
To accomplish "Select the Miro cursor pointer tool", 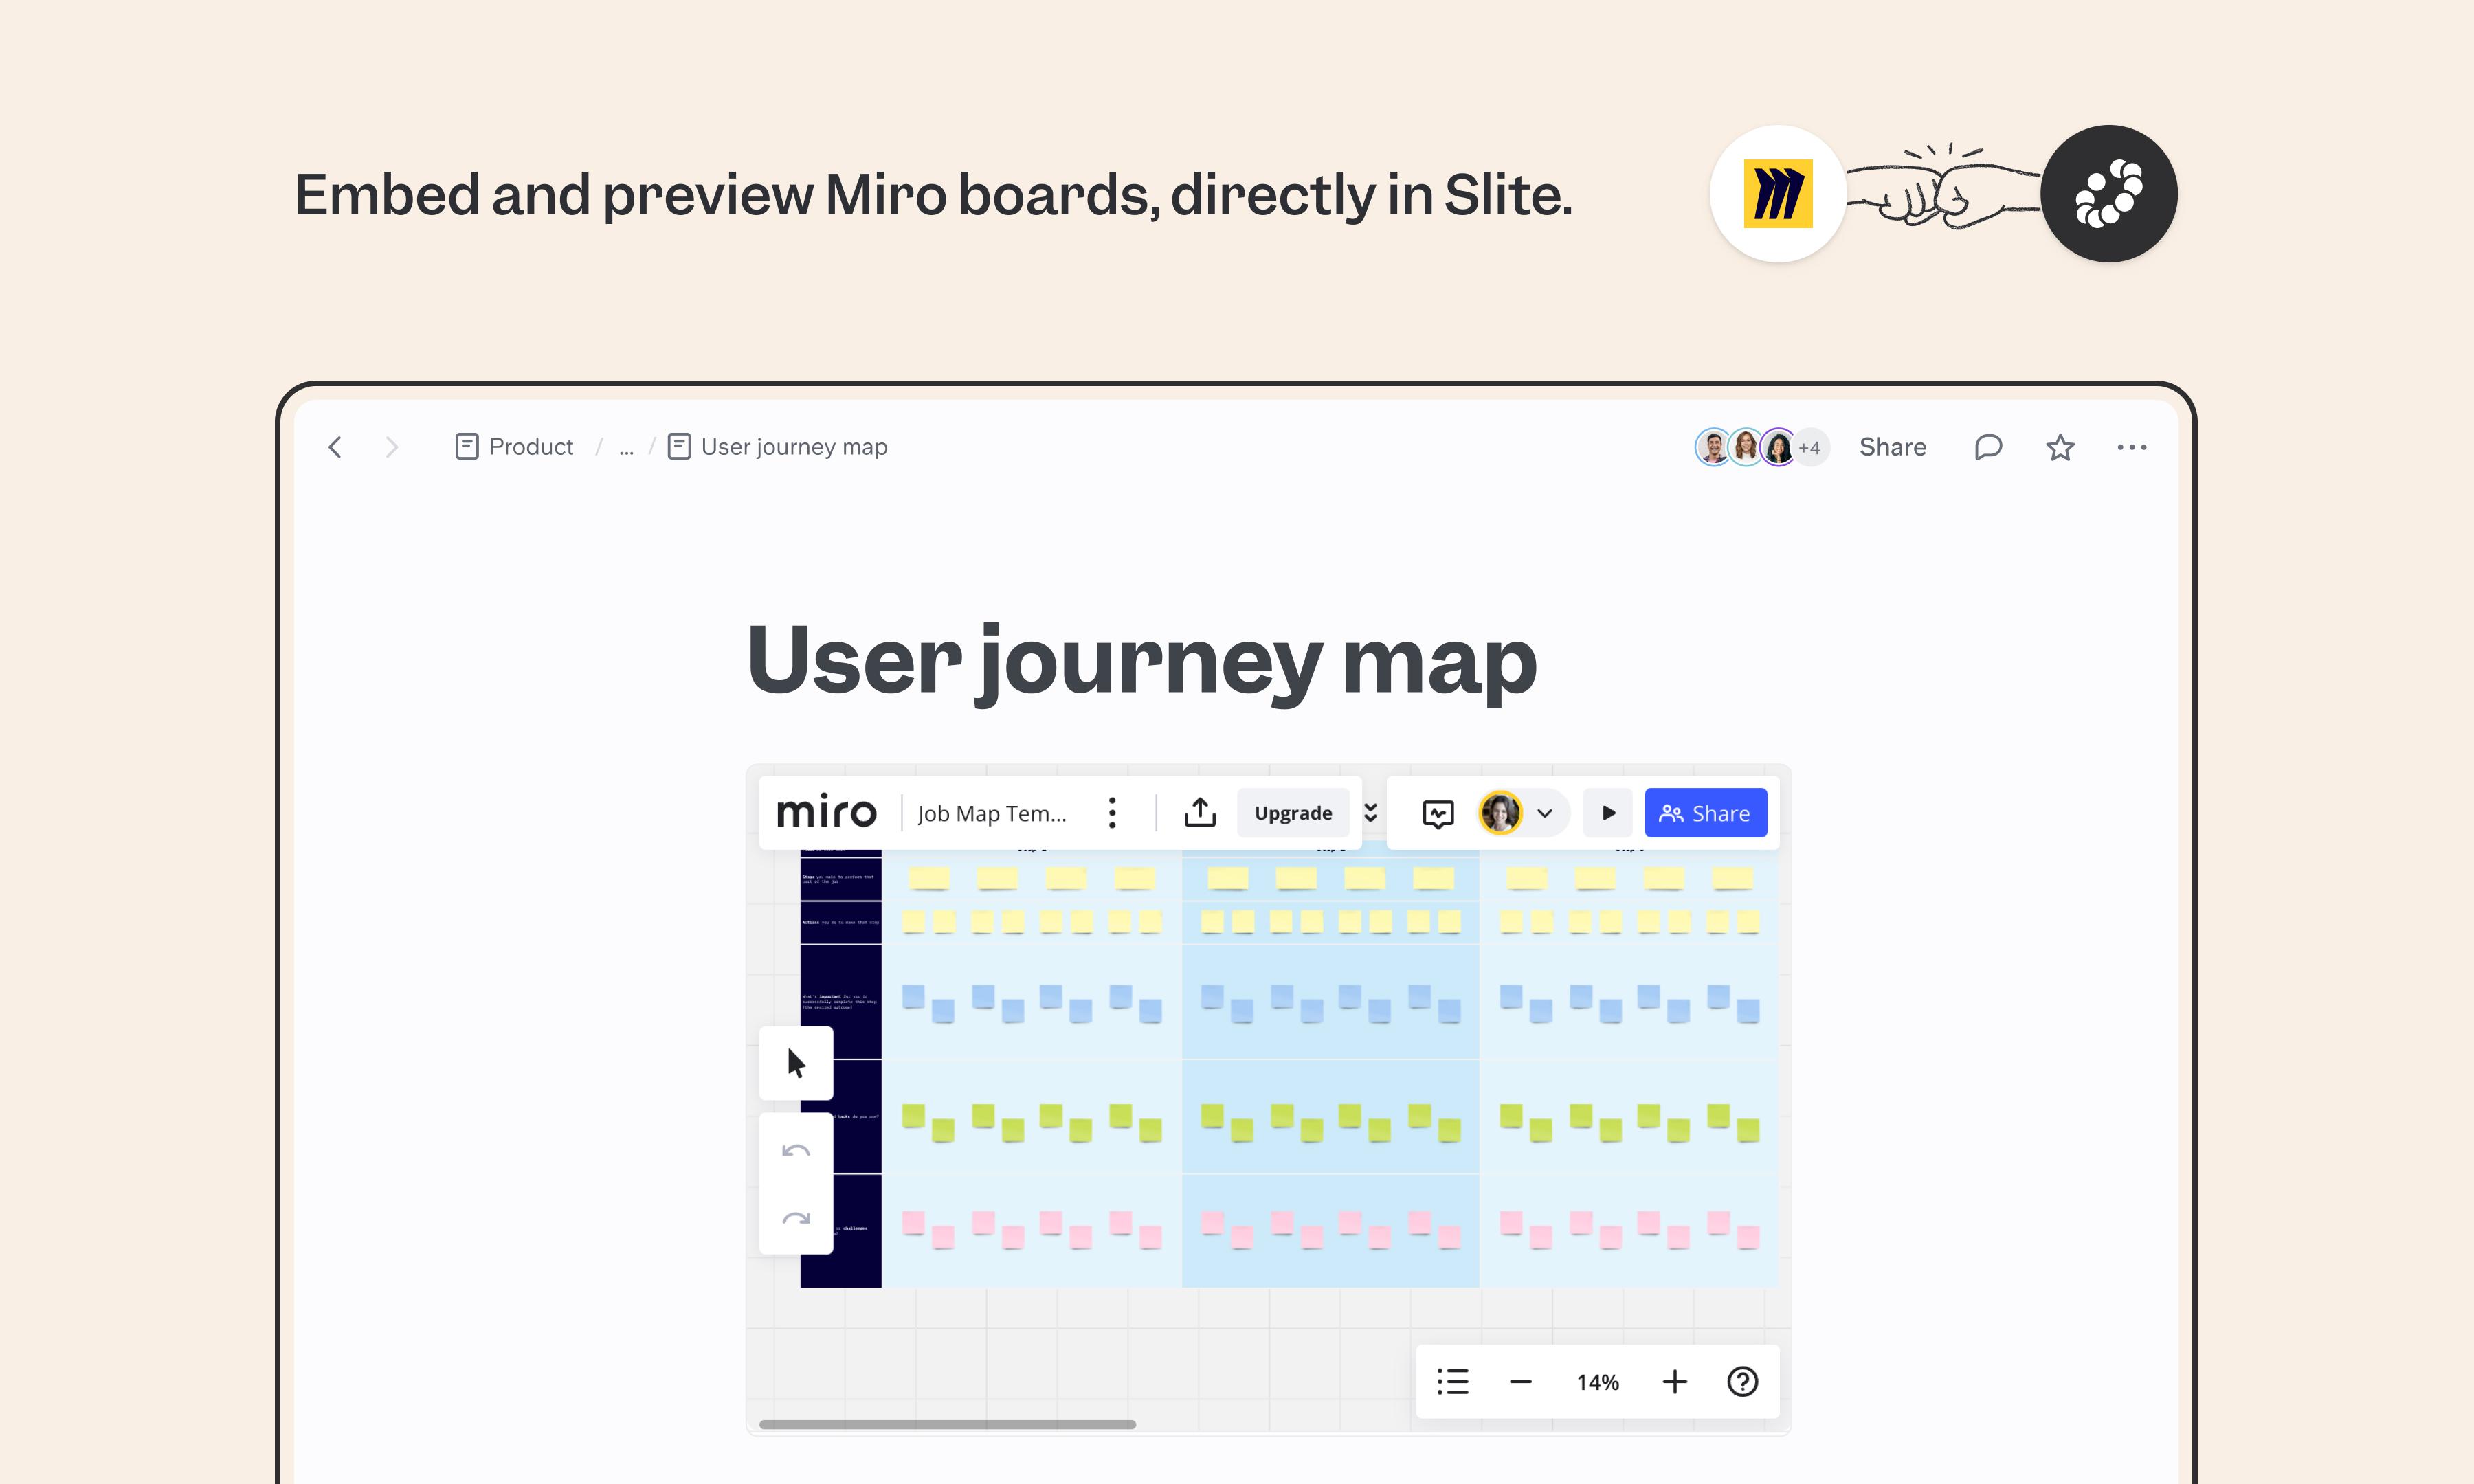I will pyautogui.click(x=796, y=1063).
